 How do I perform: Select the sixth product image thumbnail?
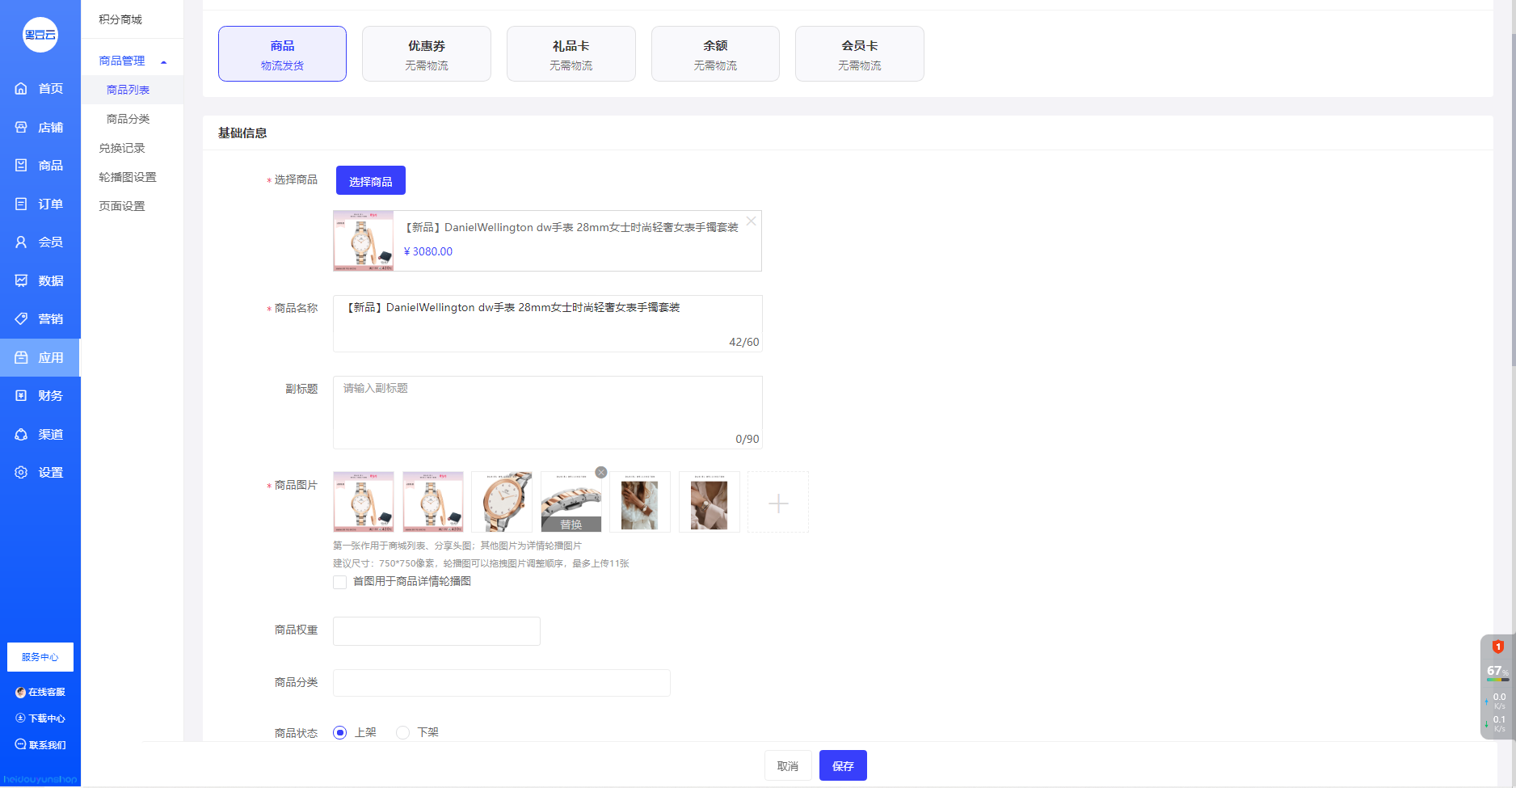point(710,502)
